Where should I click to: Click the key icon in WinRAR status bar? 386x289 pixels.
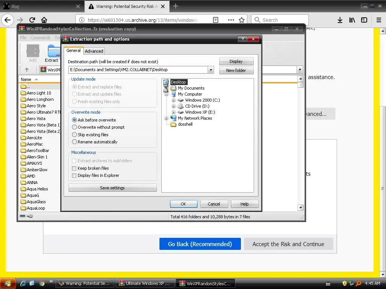click(x=30, y=216)
